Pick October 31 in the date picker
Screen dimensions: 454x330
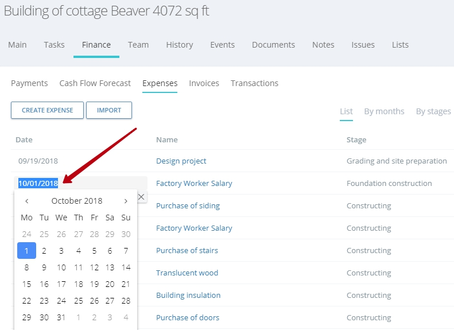(61, 317)
